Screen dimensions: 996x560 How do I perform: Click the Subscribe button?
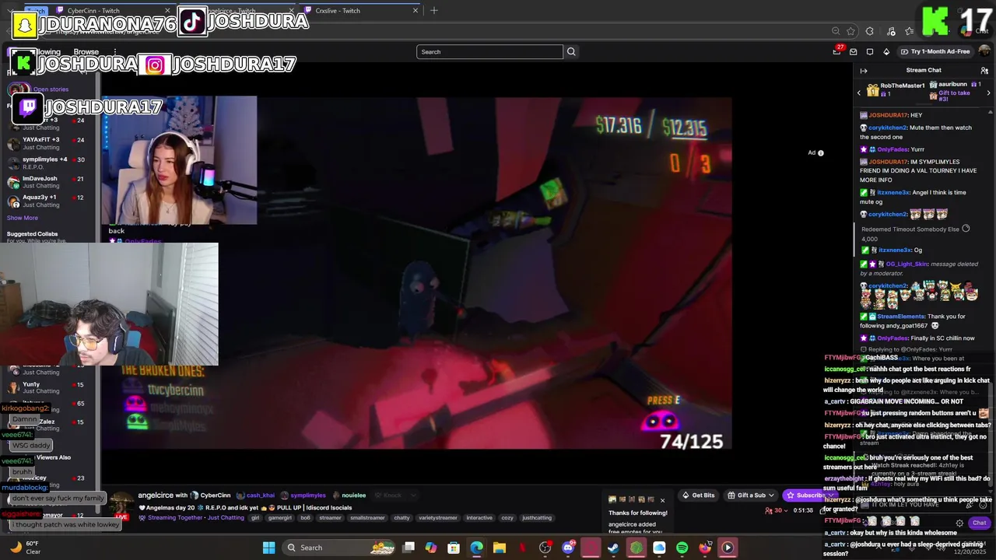coord(806,495)
